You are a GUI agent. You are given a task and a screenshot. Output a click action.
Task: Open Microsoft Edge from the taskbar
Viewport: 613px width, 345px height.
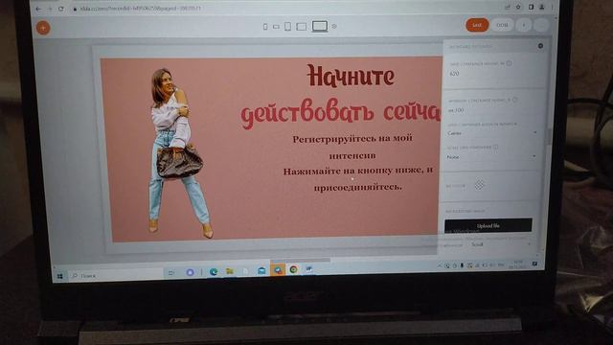coord(214,272)
